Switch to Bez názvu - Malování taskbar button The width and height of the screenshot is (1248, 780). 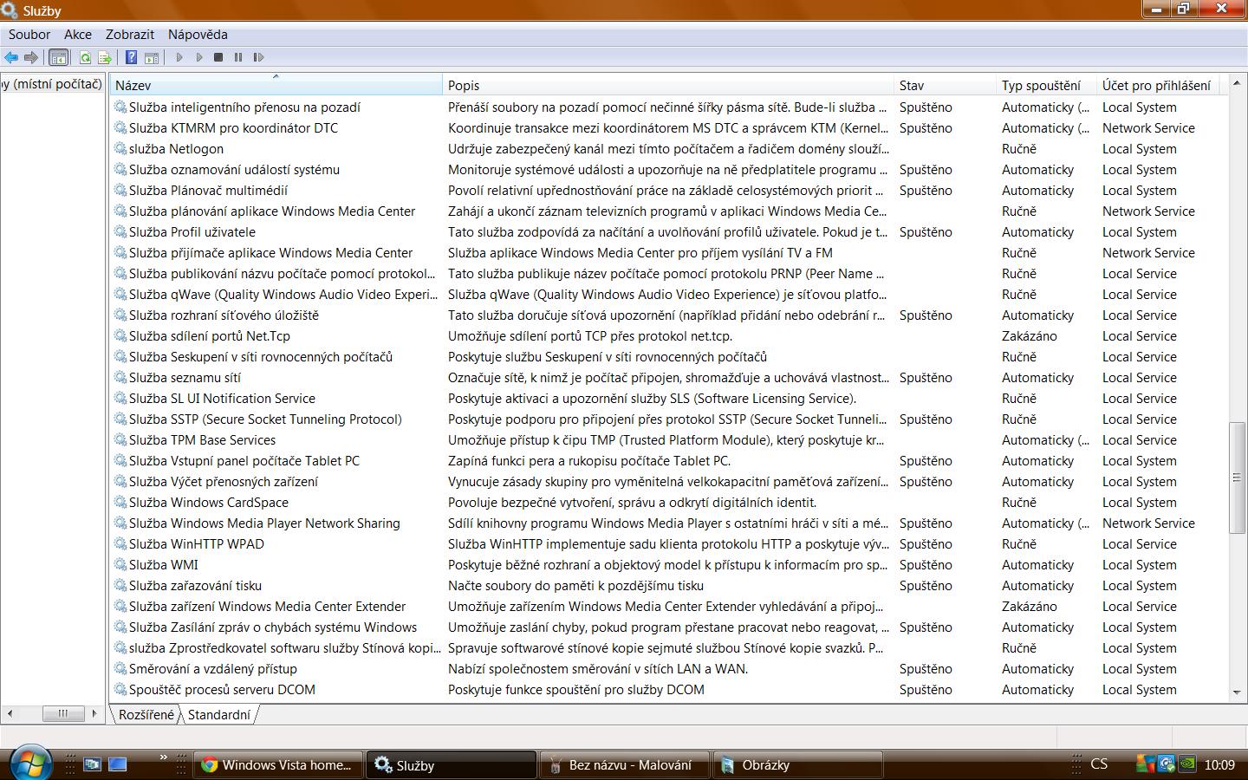click(x=624, y=765)
